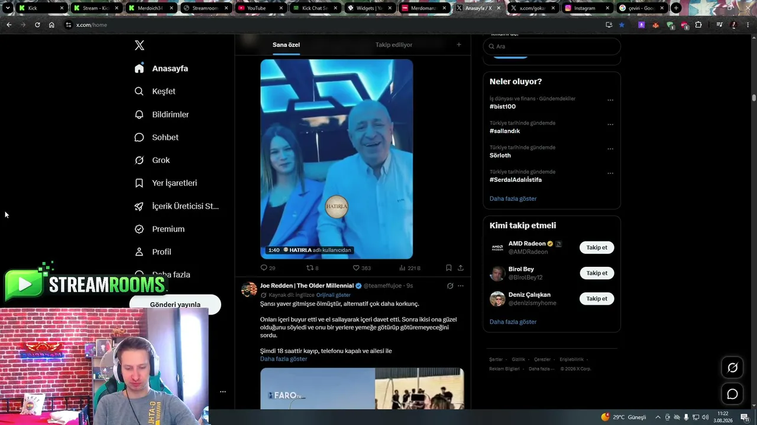The width and height of the screenshot is (757, 425).
Task: Open Grok from the left sidebar
Action: point(152,161)
